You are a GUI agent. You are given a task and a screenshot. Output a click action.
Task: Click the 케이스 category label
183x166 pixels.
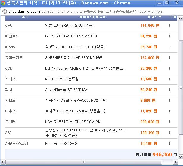[10, 79]
